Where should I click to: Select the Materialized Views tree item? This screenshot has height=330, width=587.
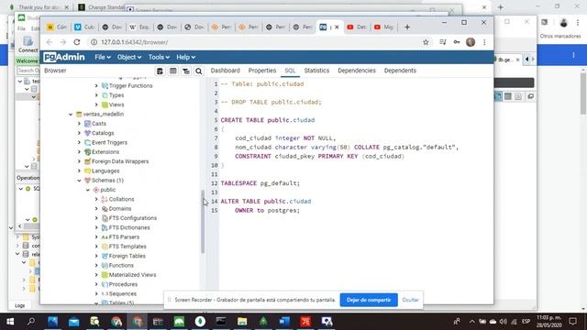pyautogui.click(x=132, y=275)
